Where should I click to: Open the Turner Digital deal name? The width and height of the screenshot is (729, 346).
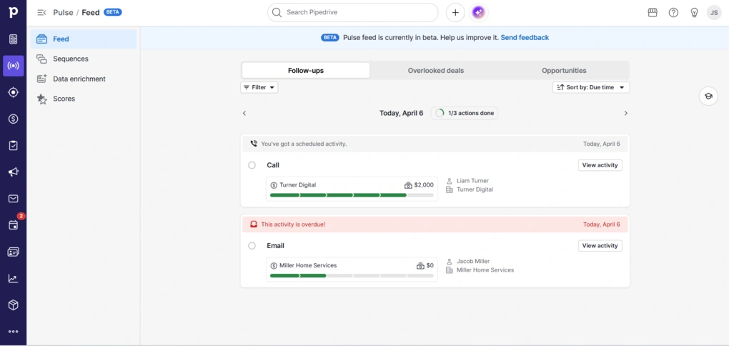(297, 185)
